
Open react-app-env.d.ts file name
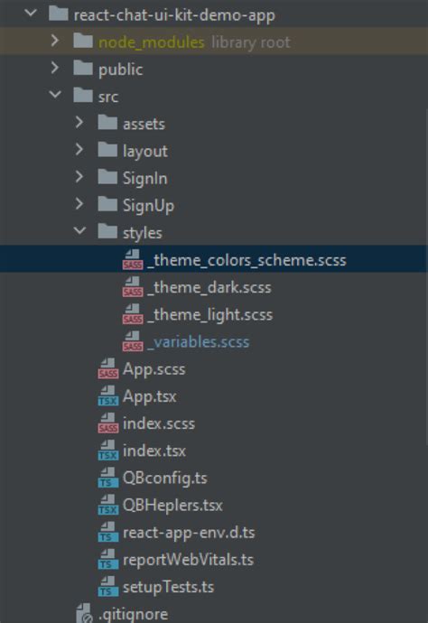189,533
